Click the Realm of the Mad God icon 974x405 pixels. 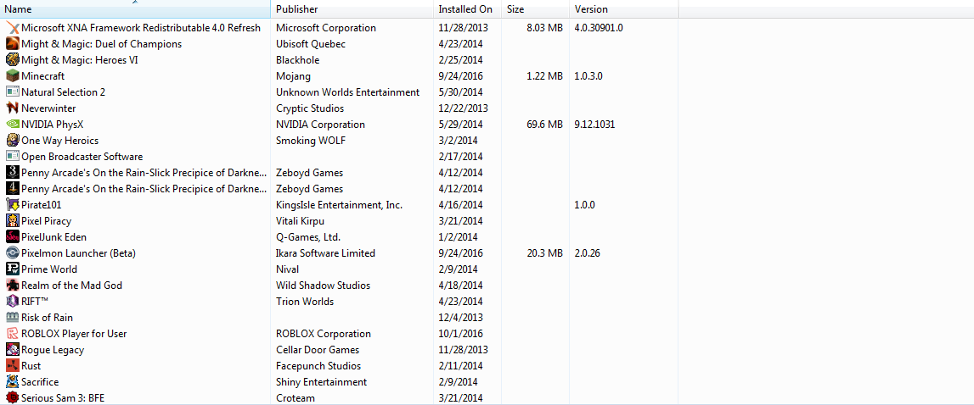(x=13, y=286)
